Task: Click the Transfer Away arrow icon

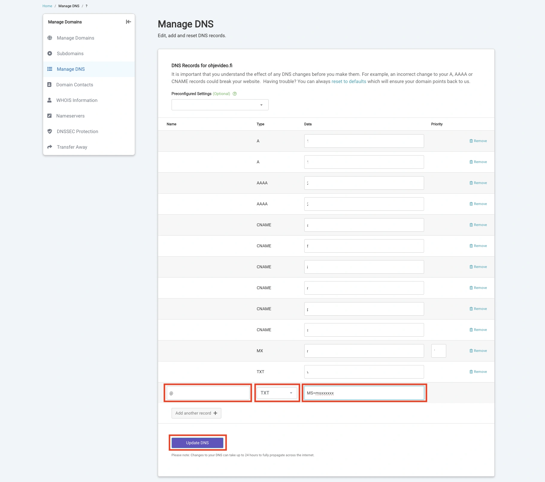Action: (50, 147)
